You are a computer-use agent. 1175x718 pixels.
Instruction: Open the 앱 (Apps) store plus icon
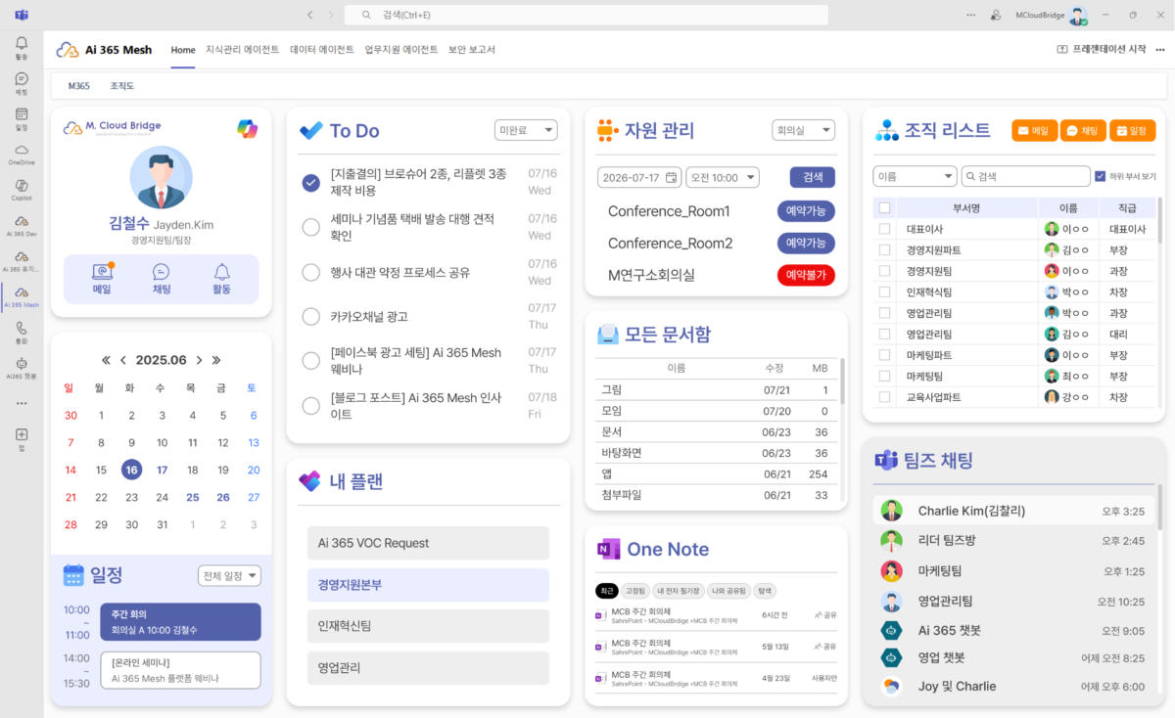click(22, 438)
